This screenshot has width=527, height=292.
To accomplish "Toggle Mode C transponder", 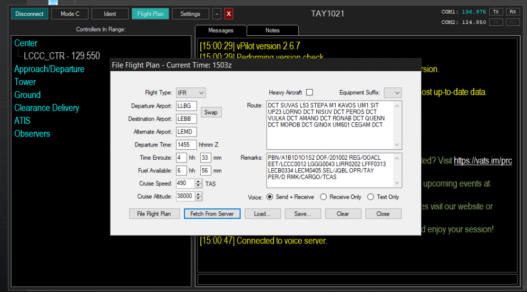I will pyautogui.click(x=70, y=14).
